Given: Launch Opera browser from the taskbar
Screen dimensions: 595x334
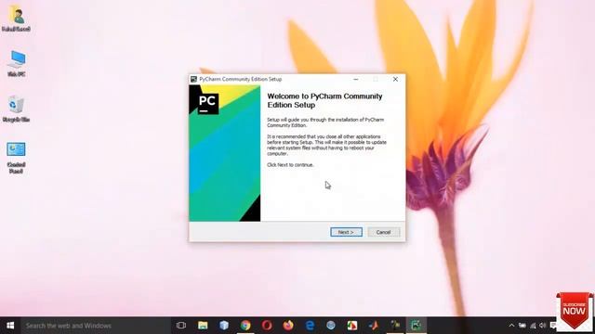Looking at the screenshot, I should [267, 326].
